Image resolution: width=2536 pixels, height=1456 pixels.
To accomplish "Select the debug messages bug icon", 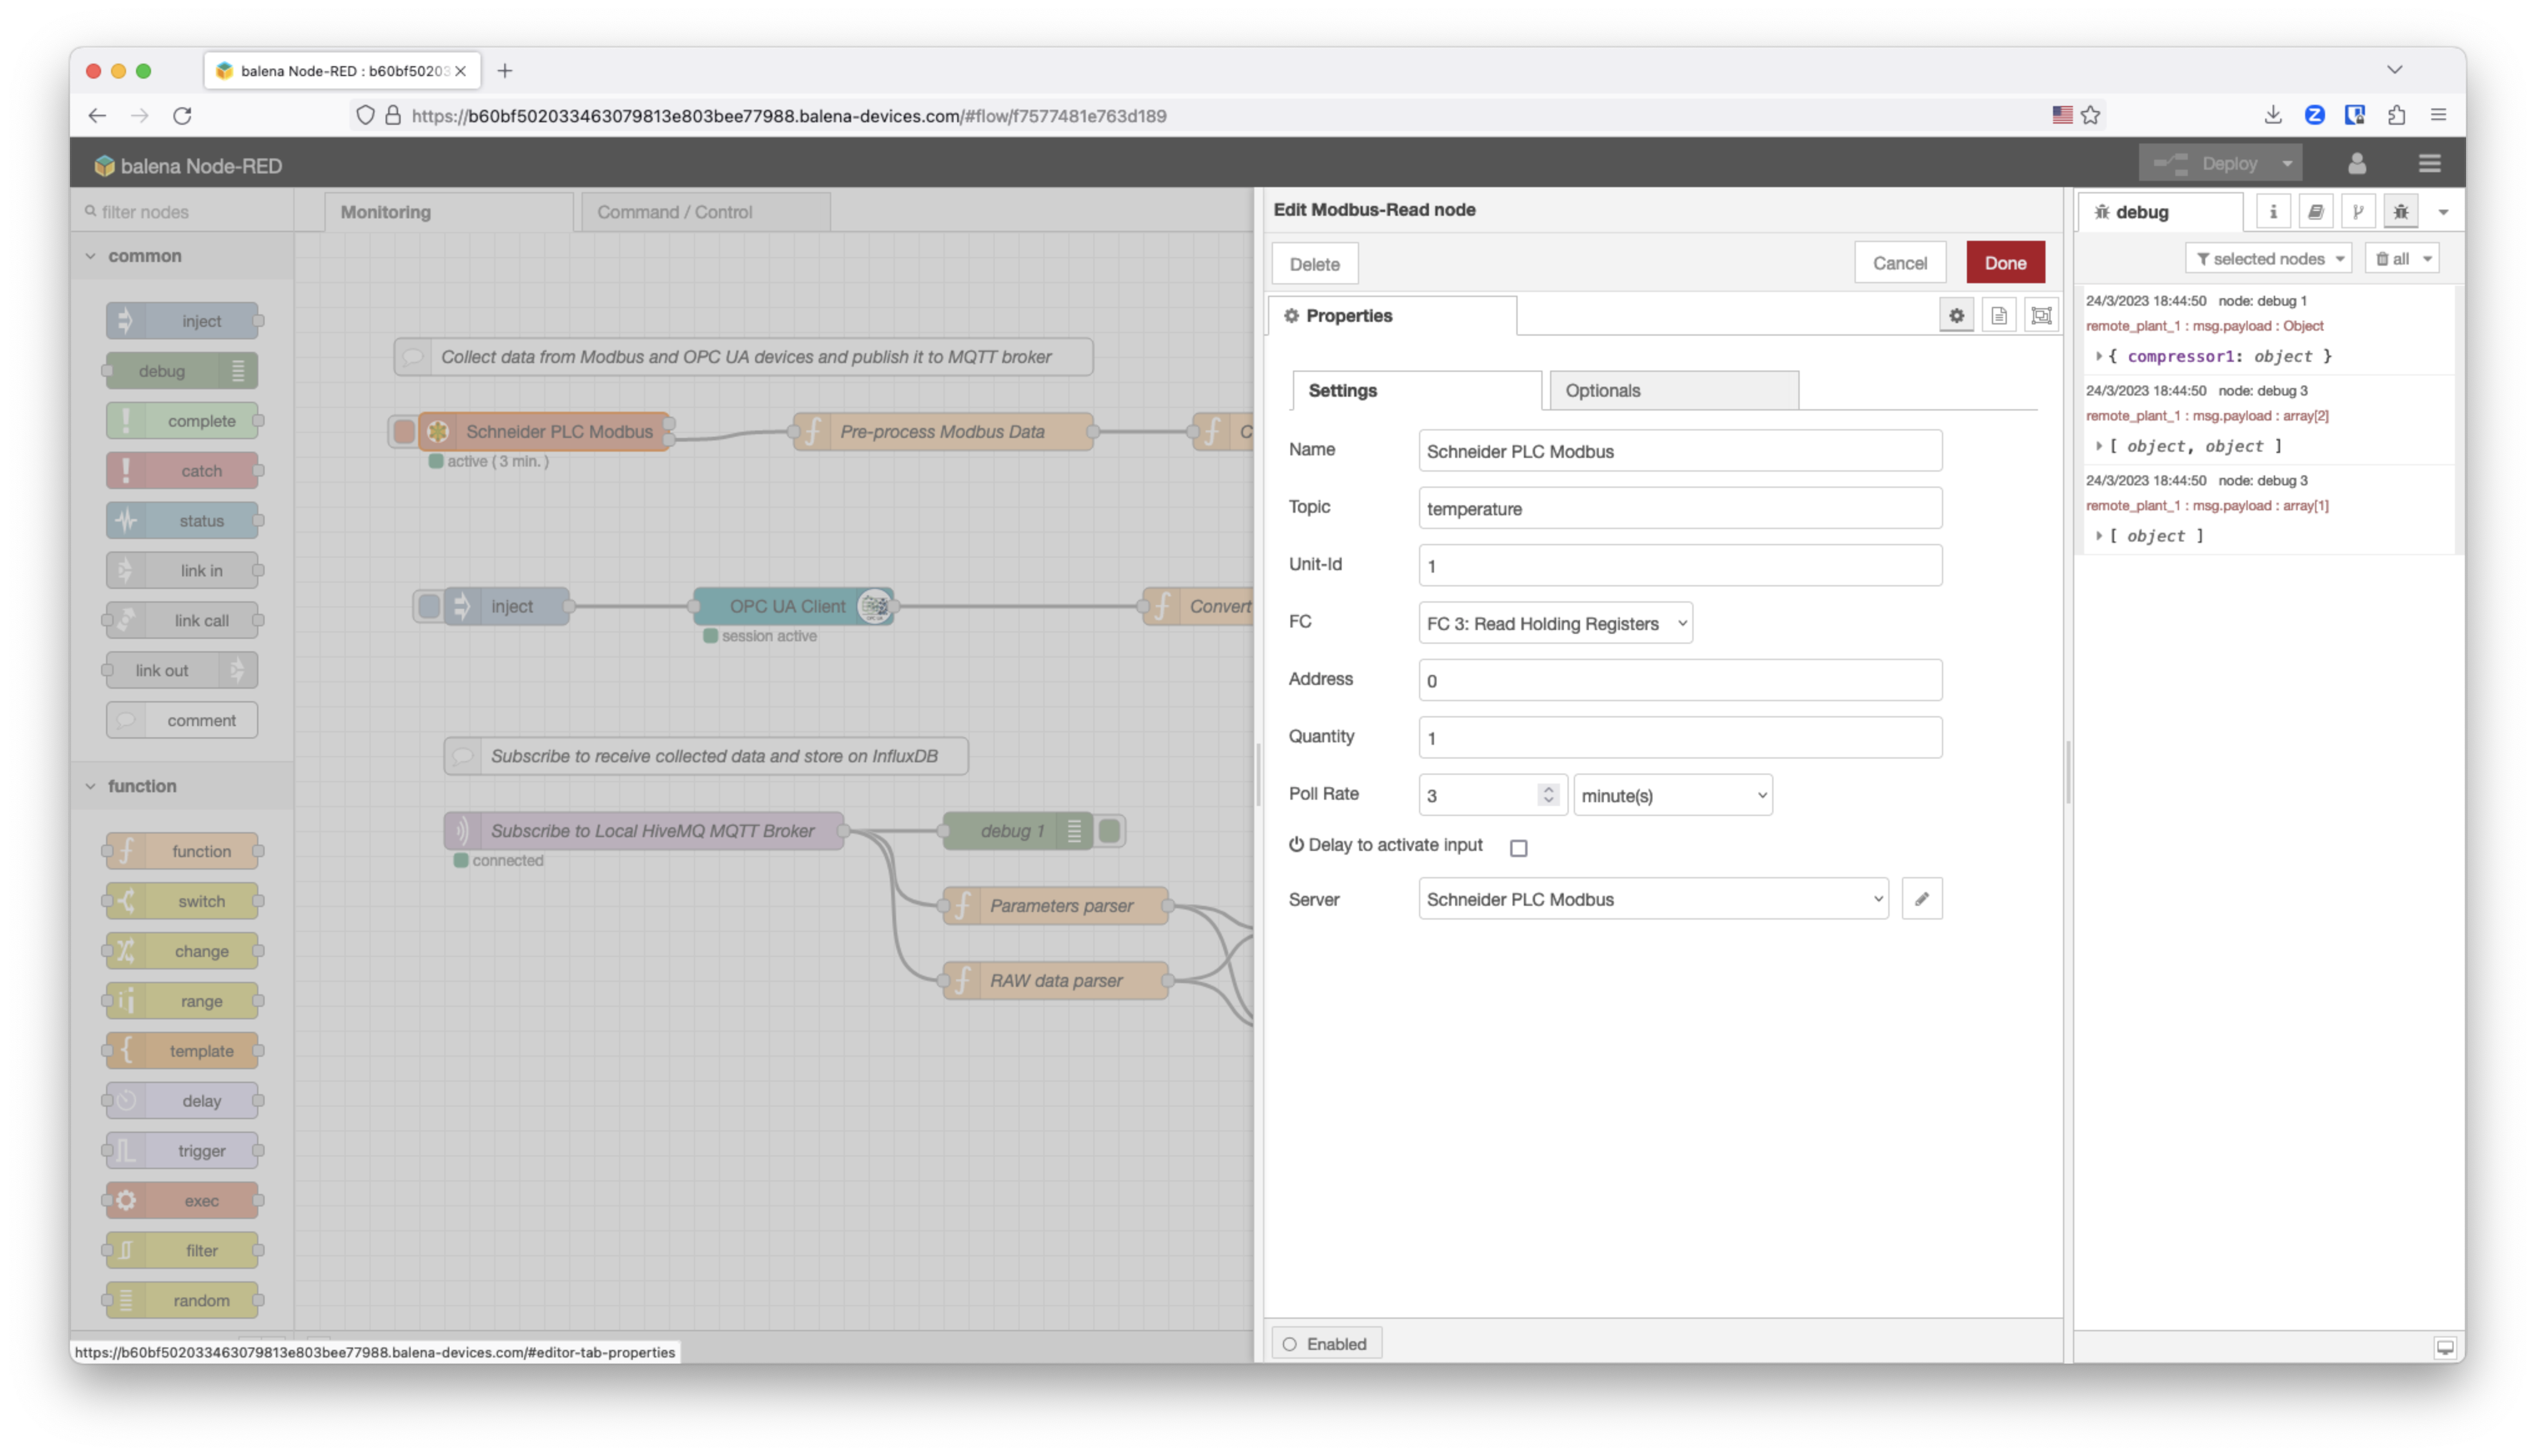I will coord(2400,211).
